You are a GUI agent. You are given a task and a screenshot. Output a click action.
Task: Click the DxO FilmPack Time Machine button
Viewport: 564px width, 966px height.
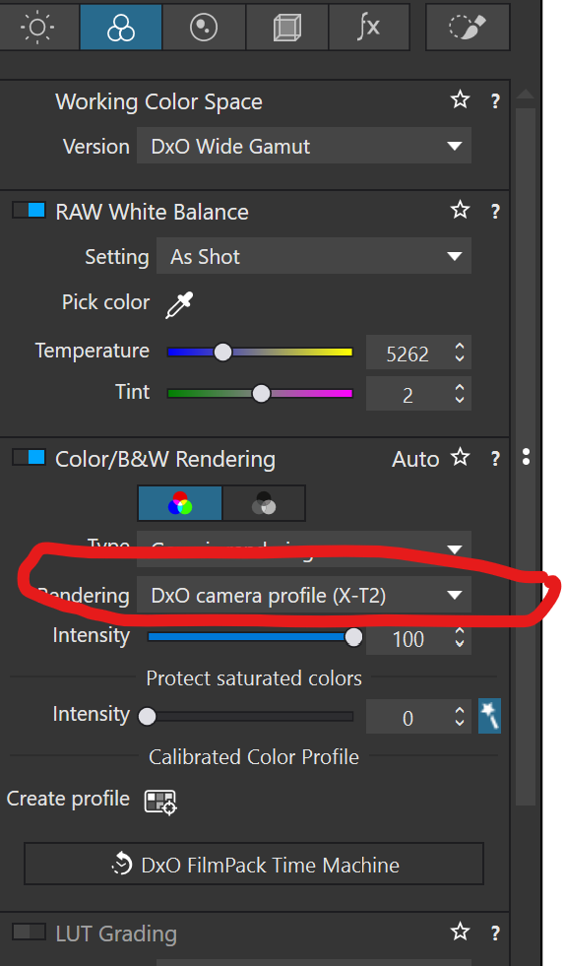pos(254,865)
